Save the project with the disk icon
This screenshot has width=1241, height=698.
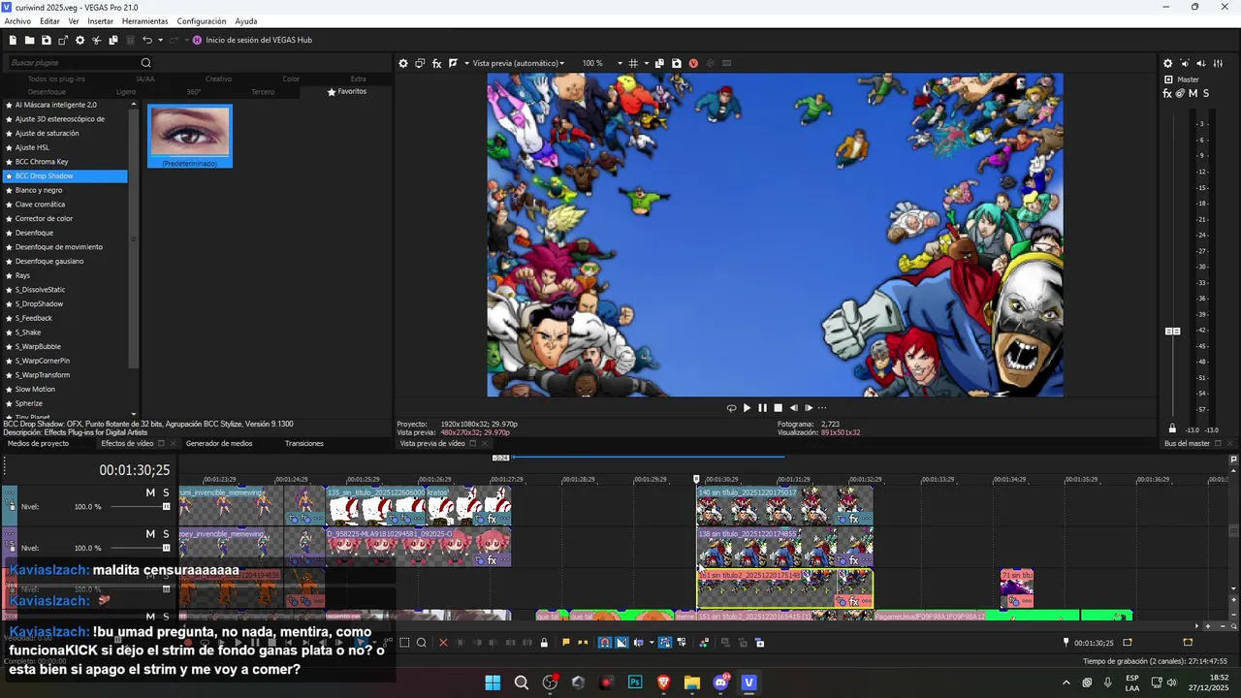[x=46, y=40]
